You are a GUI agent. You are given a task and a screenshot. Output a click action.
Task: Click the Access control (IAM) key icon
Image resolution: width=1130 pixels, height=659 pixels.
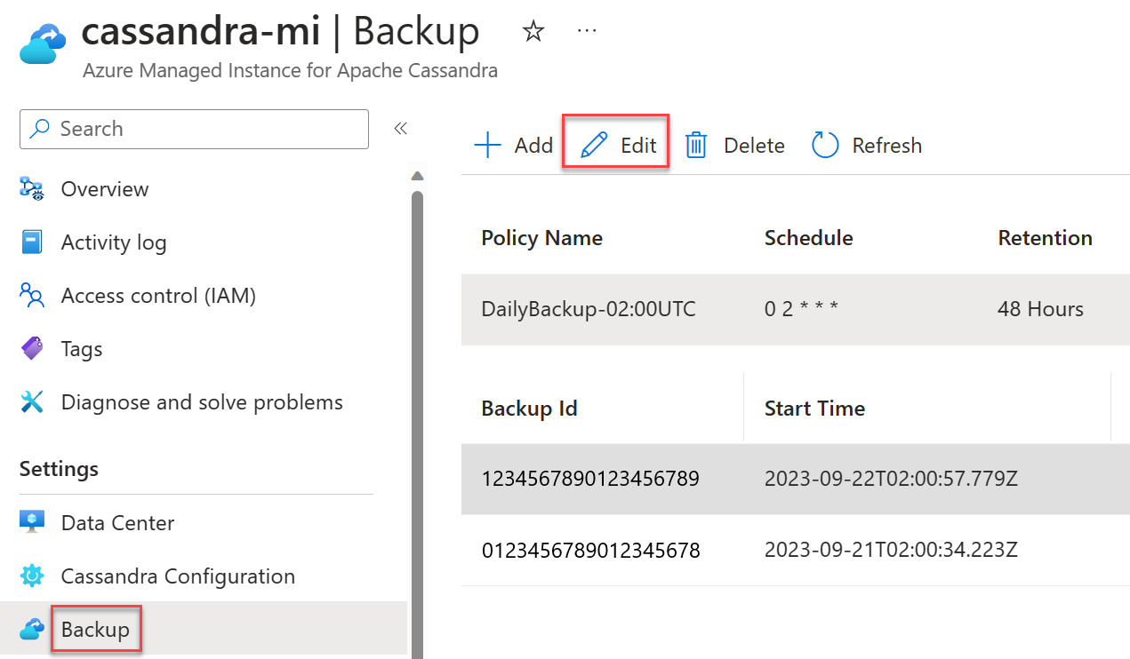point(32,295)
